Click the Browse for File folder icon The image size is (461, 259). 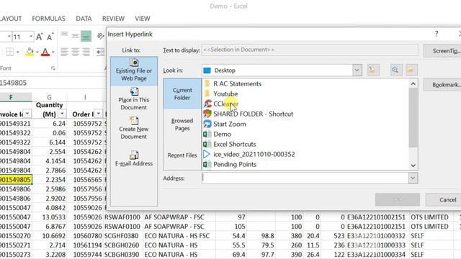click(411, 71)
